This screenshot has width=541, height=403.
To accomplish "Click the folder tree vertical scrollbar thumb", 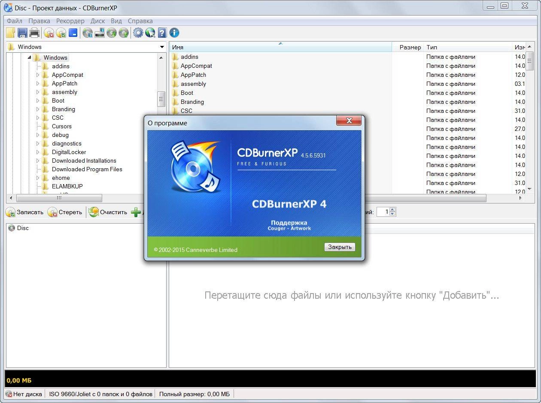I will [x=161, y=99].
